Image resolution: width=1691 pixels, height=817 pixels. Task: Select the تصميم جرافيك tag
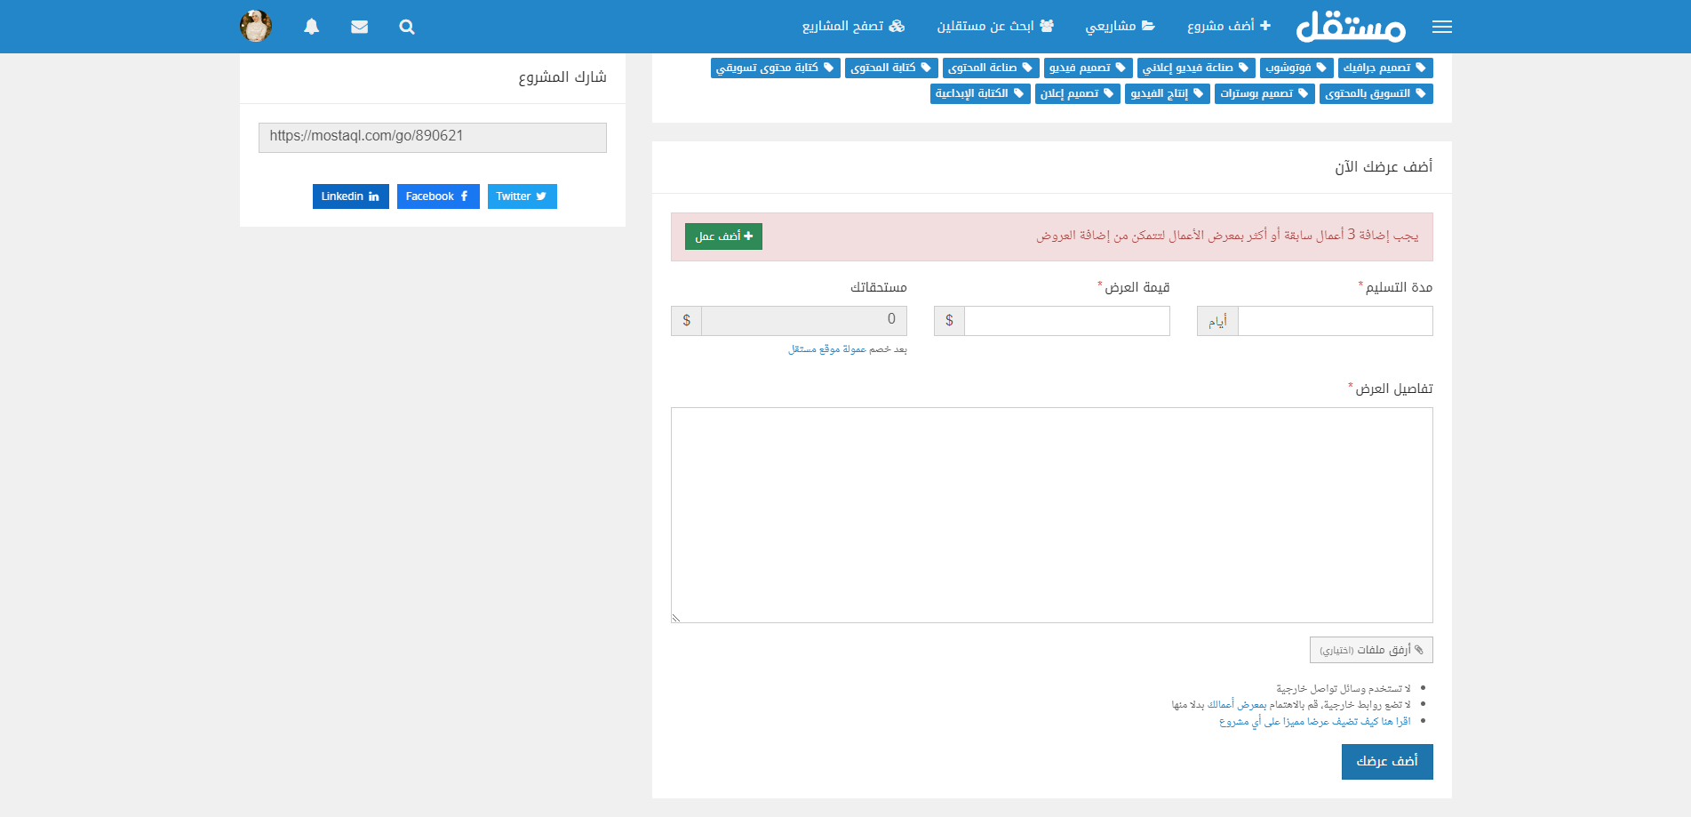tap(1385, 68)
